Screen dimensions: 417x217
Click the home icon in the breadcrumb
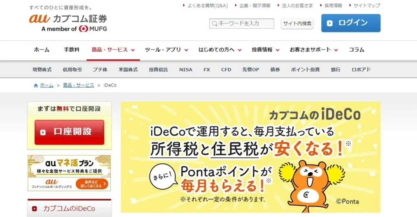(36, 85)
